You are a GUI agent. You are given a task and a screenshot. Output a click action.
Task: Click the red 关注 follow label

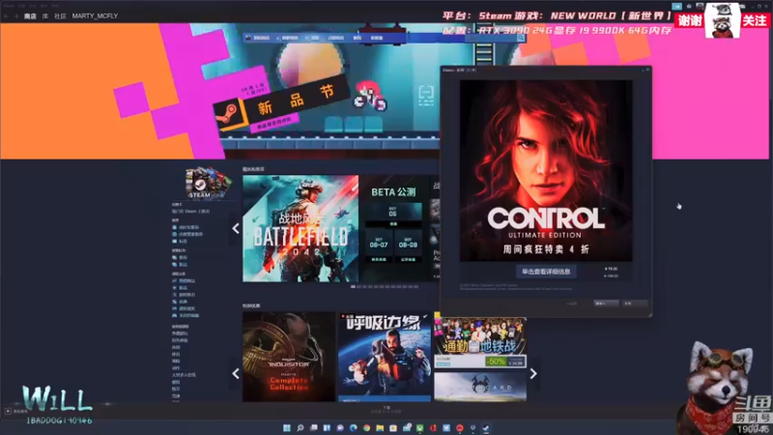point(755,20)
